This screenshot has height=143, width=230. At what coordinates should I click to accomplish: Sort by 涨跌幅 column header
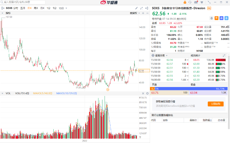[x=207, y=120]
